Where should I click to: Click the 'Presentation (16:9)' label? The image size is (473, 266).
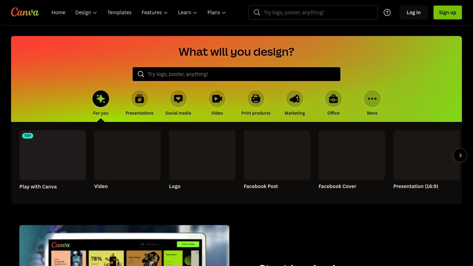point(416,186)
